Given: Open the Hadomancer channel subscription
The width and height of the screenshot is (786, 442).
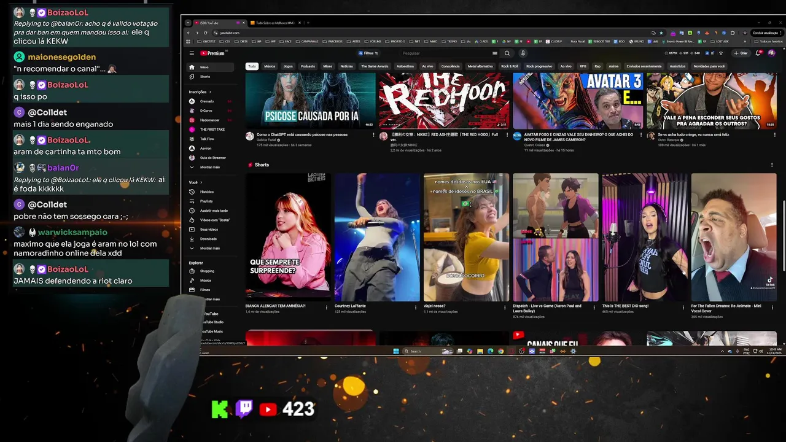Looking at the screenshot, I should [x=209, y=120].
